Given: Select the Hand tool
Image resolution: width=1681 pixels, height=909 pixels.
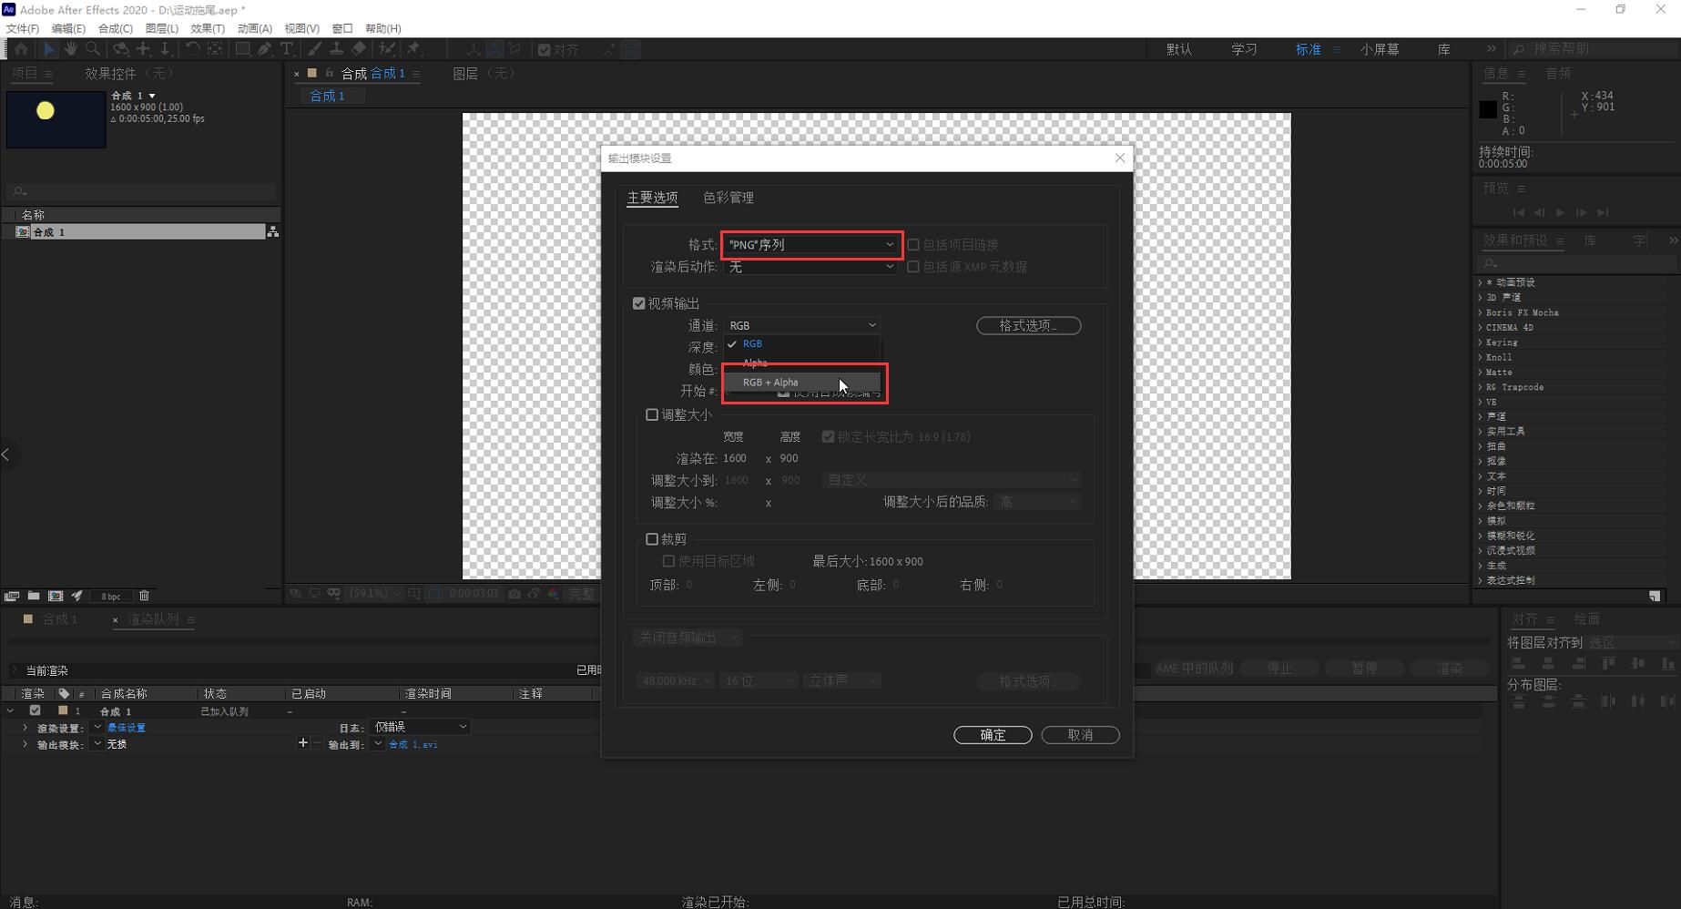Looking at the screenshot, I should 71,49.
